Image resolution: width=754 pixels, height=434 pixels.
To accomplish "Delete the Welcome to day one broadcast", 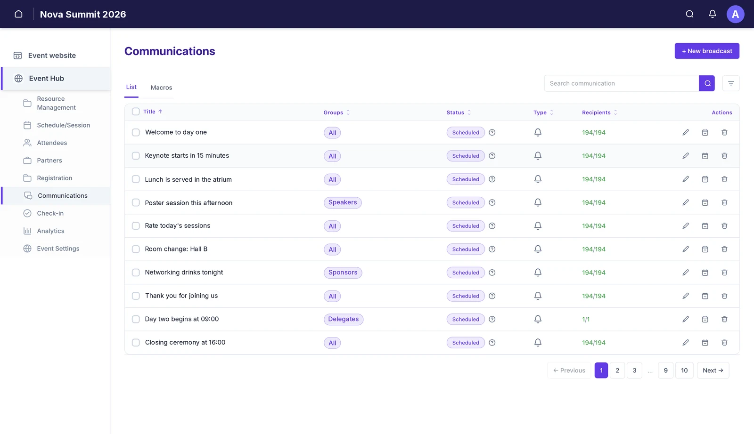I will tap(724, 133).
